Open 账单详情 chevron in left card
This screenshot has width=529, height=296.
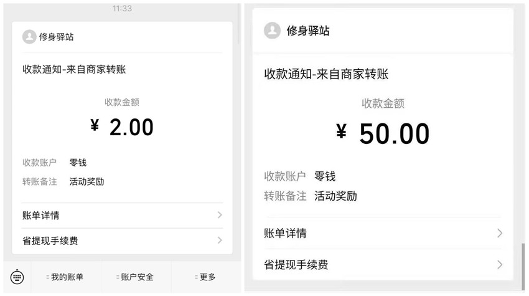click(x=220, y=215)
